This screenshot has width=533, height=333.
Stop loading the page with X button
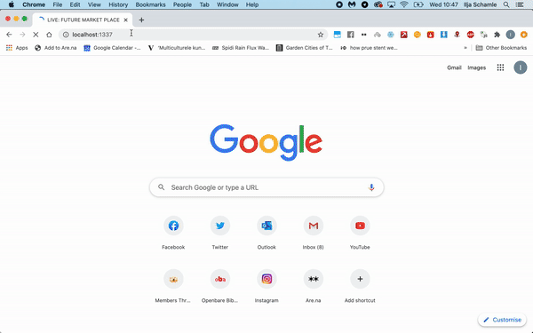[x=36, y=35]
